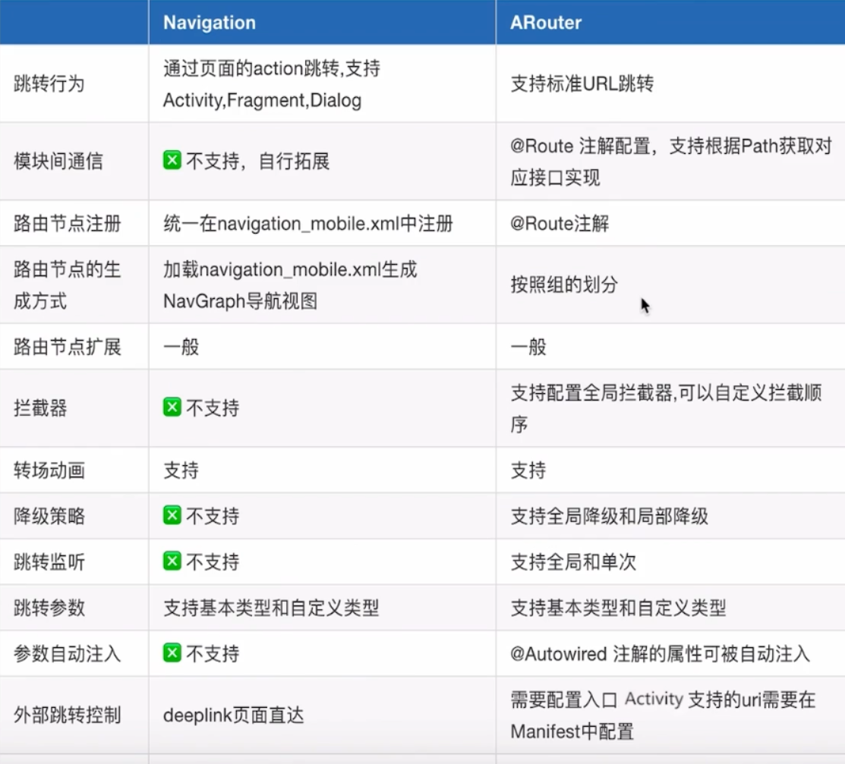This screenshot has width=845, height=764.
Task: Click the 跳转行为 row label
Action: (x=50, y=83)
